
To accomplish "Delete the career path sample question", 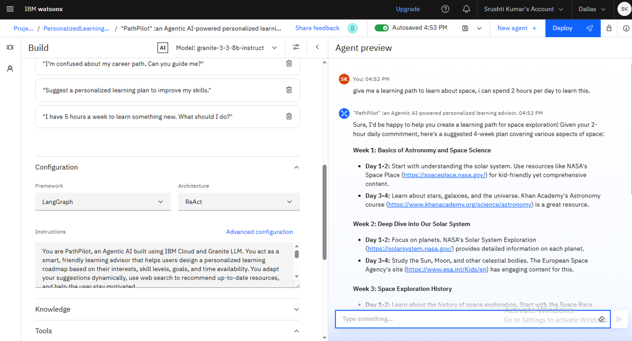I will tap(289, 63).
